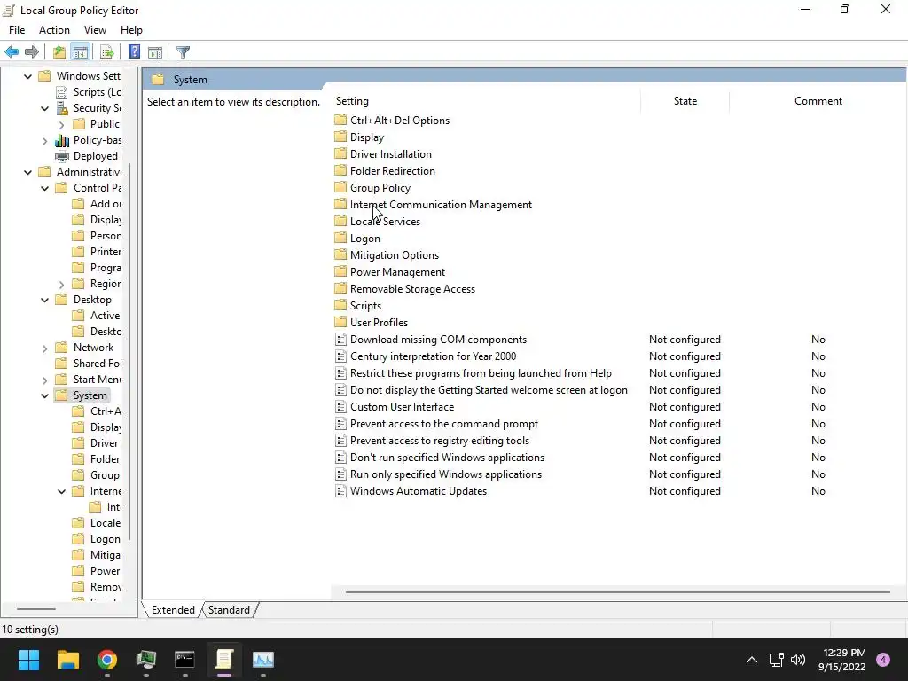
Task: Click the volume icon in system tray
Action: pyautogui.click(x=798, y=660)
